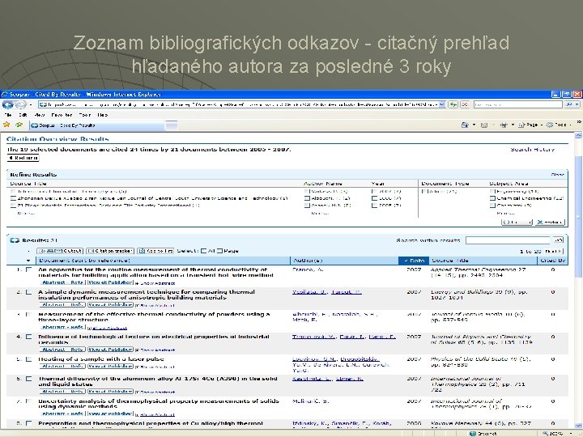Open the address bar history dropdown
This screenshot has width=583, height=437.
point(442,104)
